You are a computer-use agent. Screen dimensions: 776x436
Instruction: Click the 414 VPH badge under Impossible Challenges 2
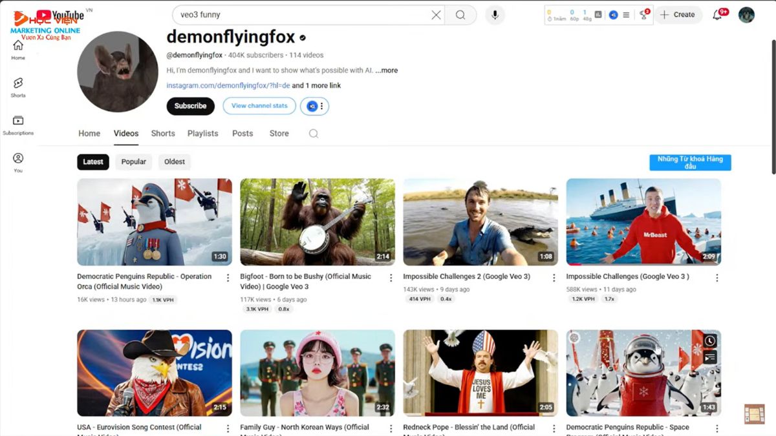tap(420, 300)
